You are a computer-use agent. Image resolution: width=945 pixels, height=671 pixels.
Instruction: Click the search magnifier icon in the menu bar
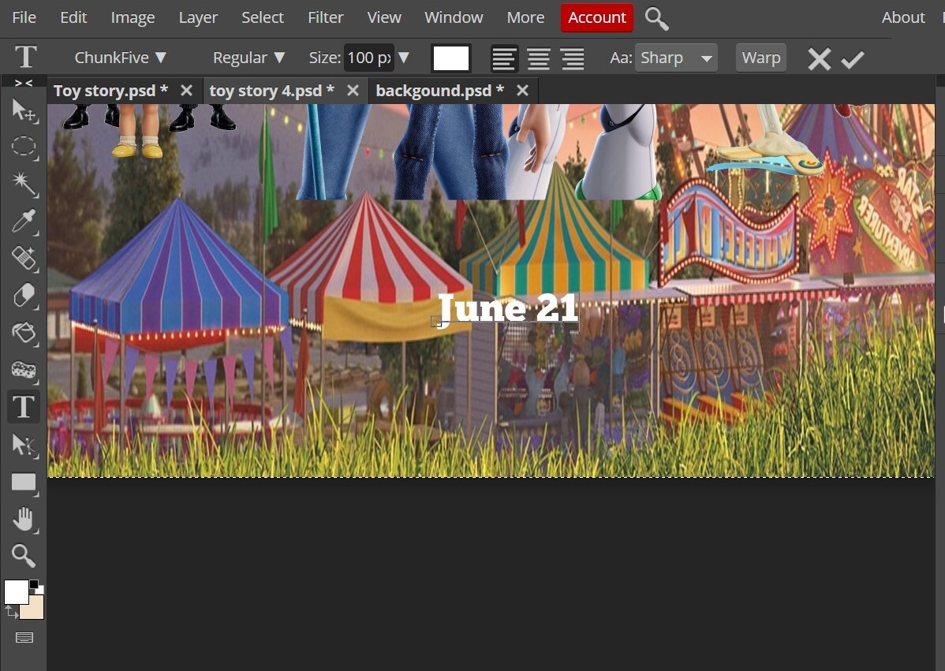(656, 19)
